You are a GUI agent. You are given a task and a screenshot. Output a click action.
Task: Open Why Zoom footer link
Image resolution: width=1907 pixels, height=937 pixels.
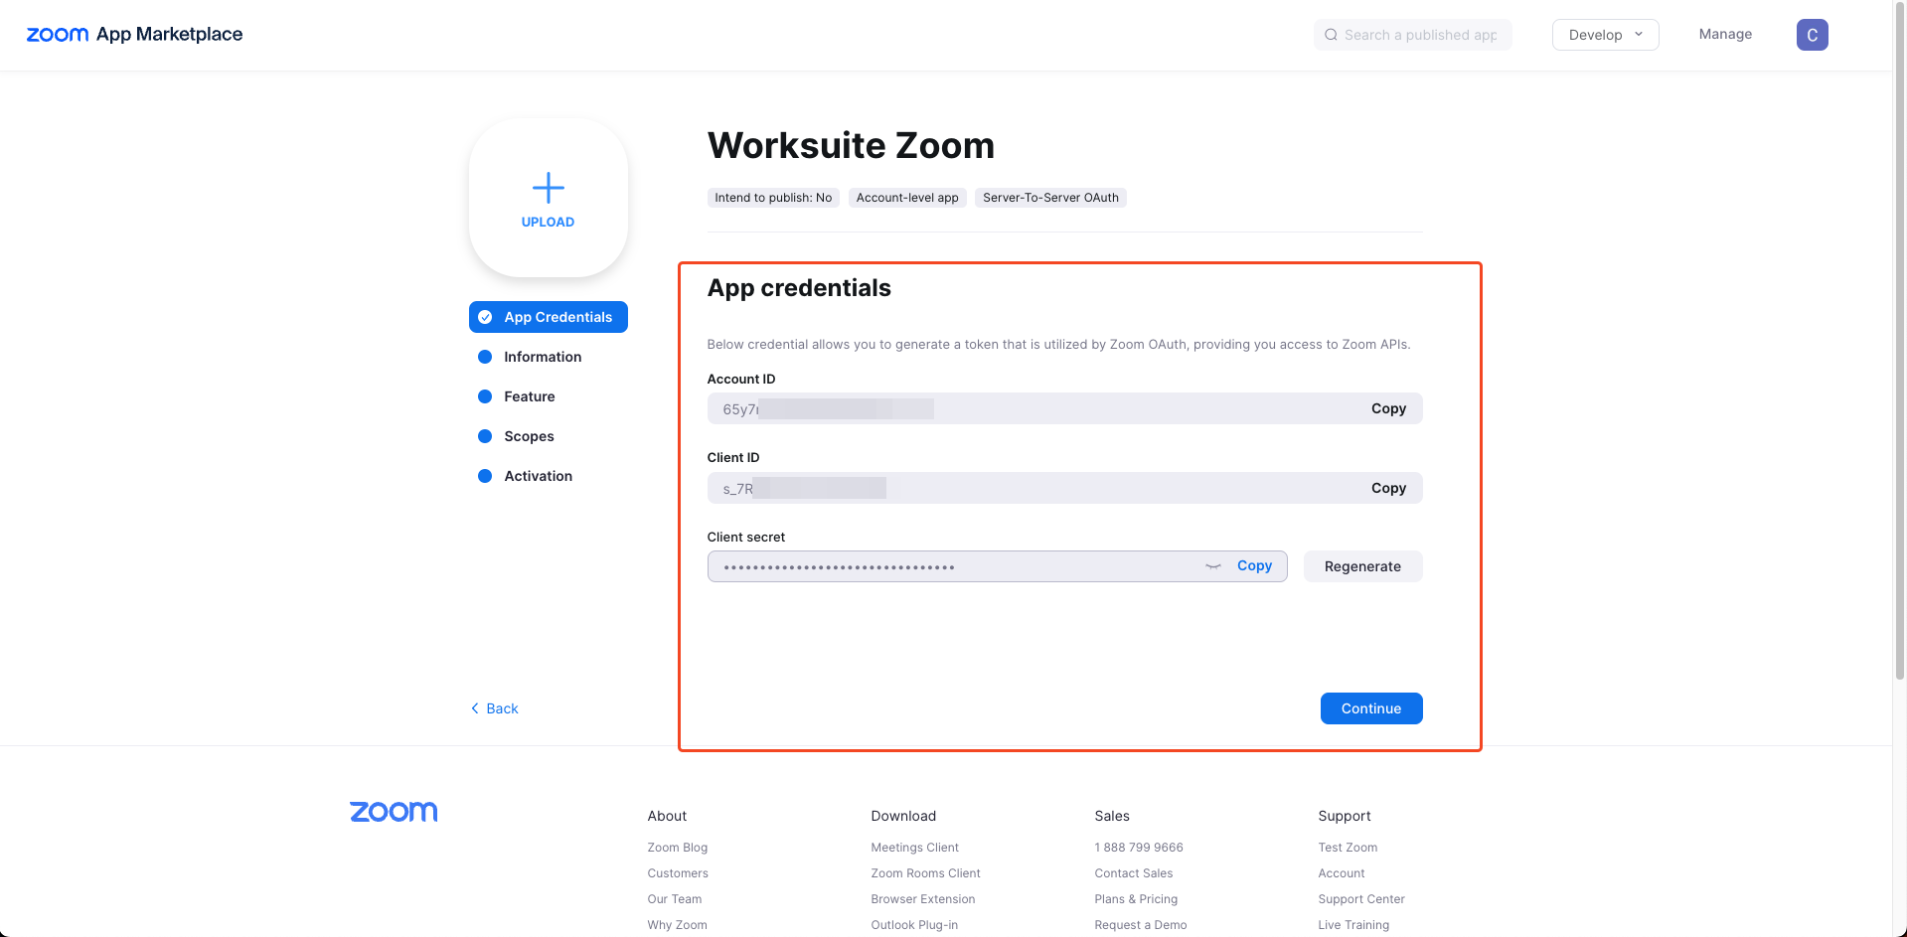click(678, 925)
